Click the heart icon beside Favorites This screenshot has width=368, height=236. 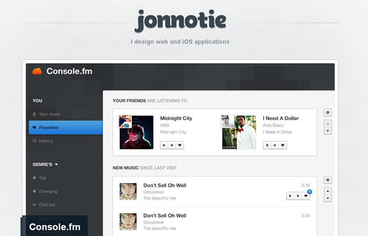pyautogui.click(x=34, y=127)
